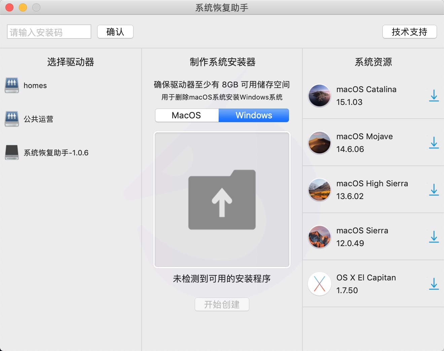Click the 确保驱动器至少有 8GB 可用储存空间 text
This screenshot has height=351, width=444.
pos(222,85)
